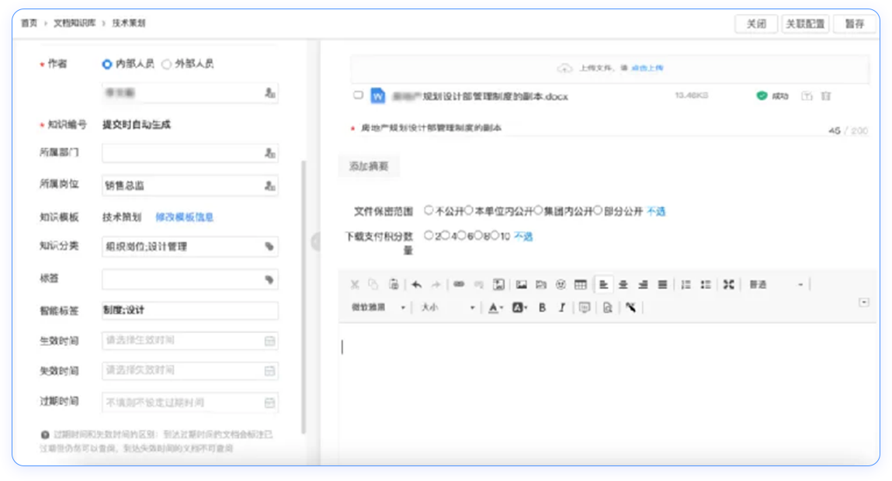Click the tag icon in 知识分类 field
Viewport: 892px width, 481px height.
coord(269,247)
